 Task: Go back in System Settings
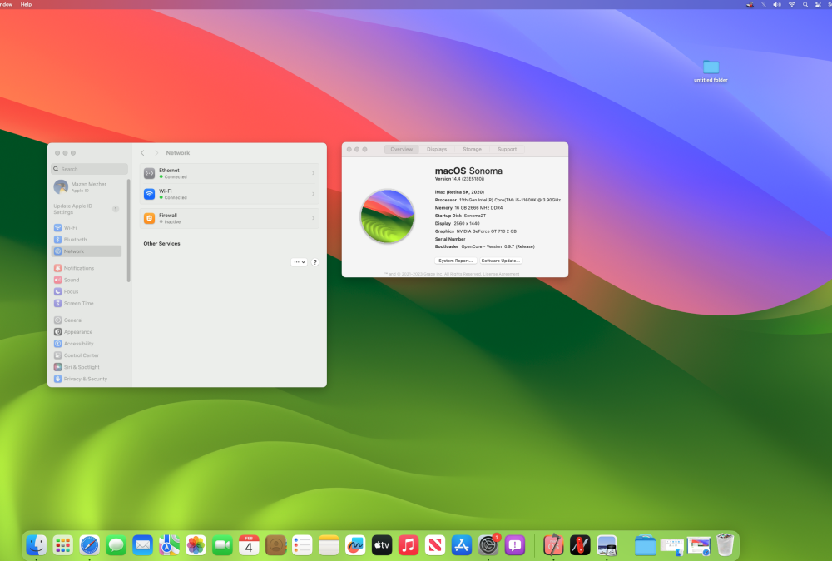(142, 153)
